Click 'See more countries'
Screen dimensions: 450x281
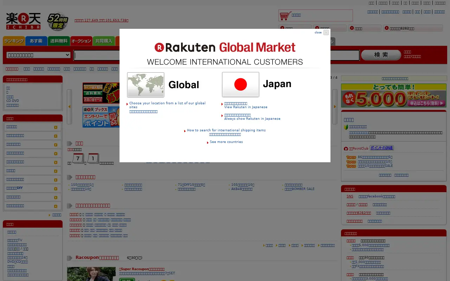[226, 142]
